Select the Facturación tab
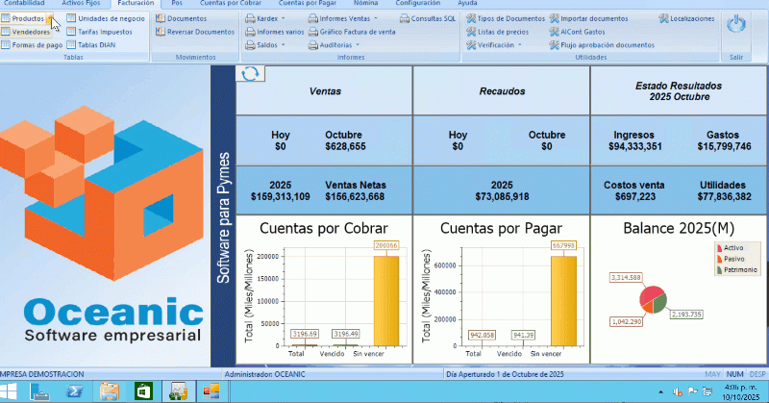The width and height of the screenshot is (769, 403). pos(136,3)
